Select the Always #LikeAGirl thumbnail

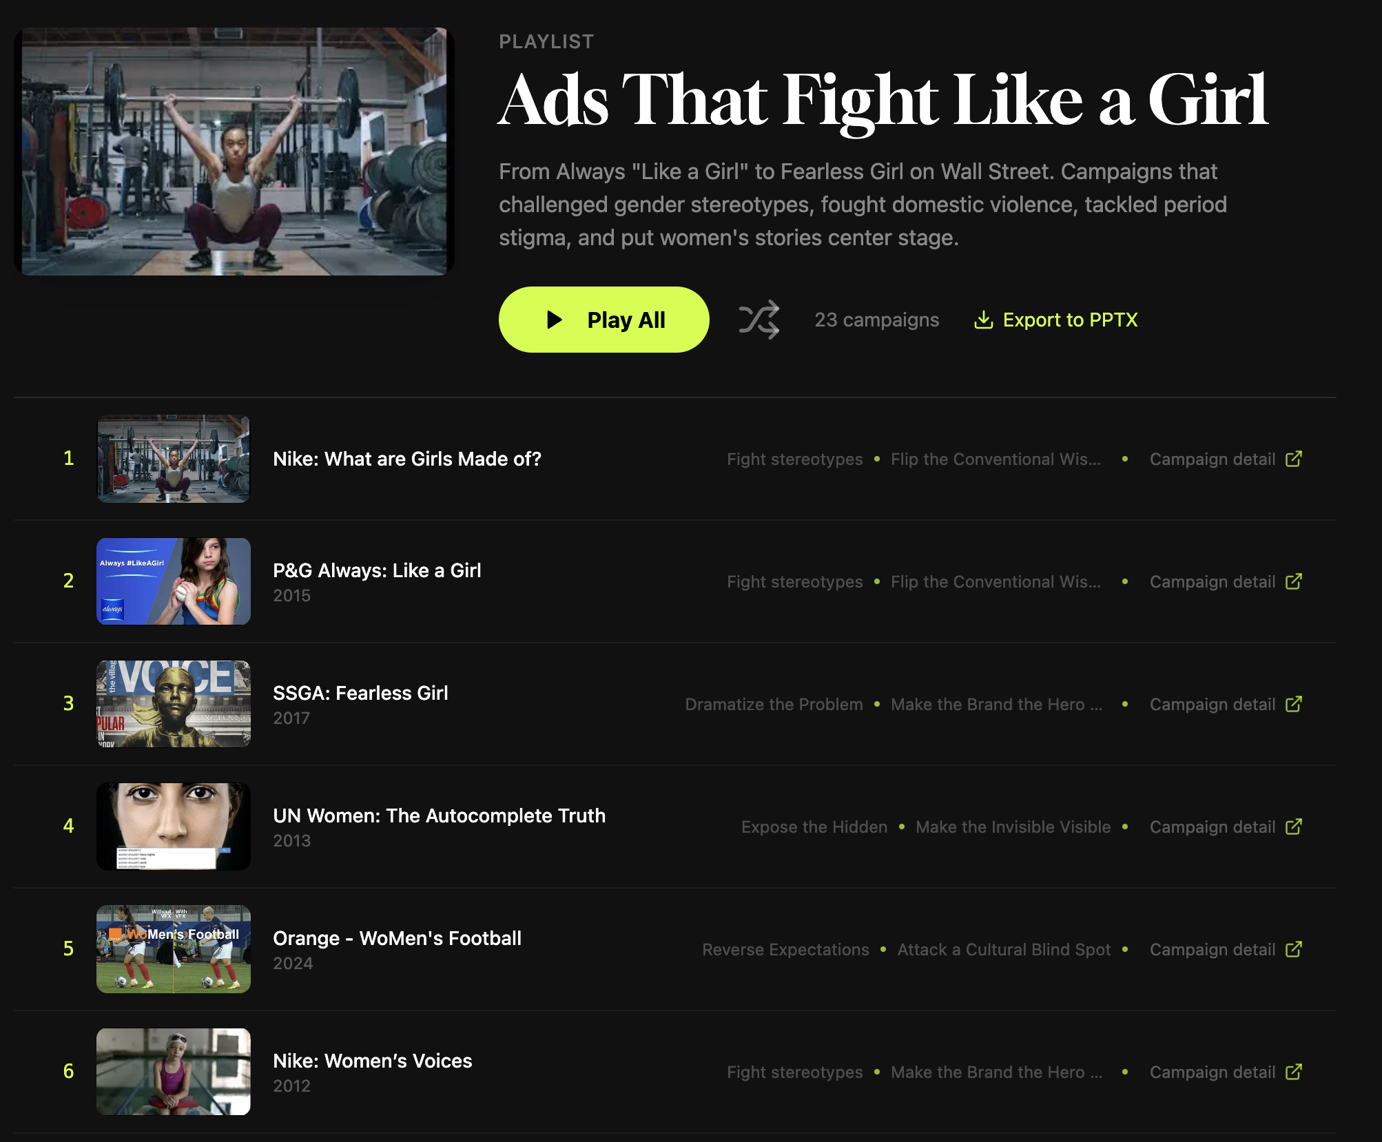174,581
